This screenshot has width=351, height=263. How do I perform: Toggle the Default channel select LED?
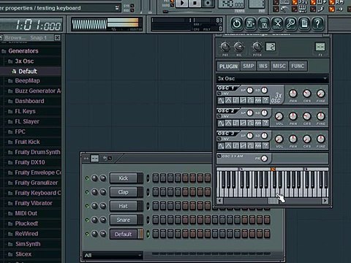(148, 234)
